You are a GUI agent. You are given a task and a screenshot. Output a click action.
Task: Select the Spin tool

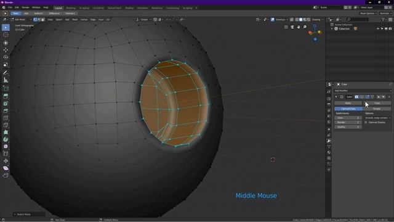pyautogui.click(x=6, y=139)
